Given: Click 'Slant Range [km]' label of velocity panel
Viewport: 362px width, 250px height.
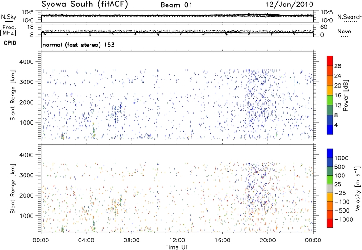Looking at the screenshot, I should click(13, 188).
